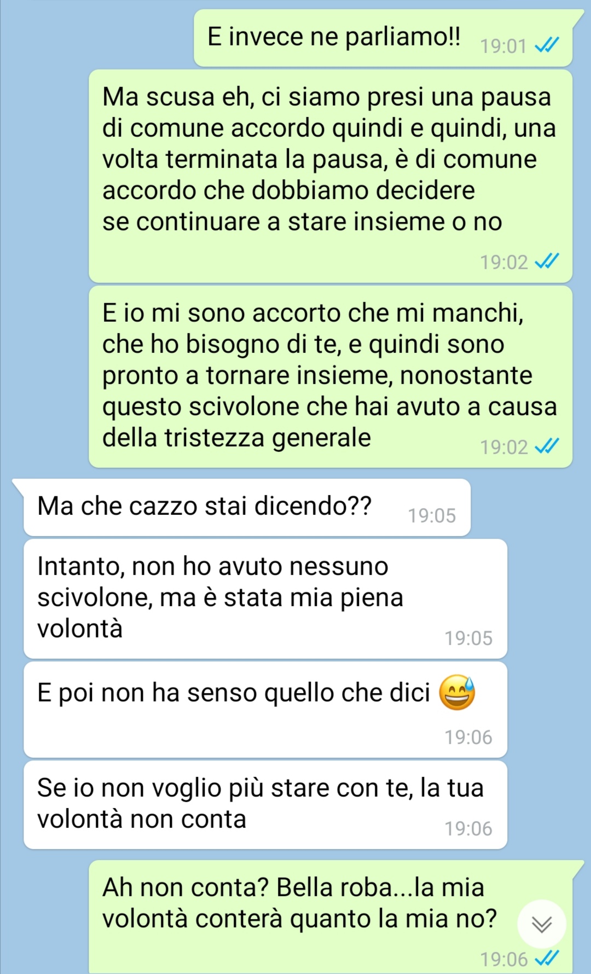This screenshot has width=591, height=974.
Task: Click the 19:02 double checkmarks under 'insieme o no'
Action: click(x=547, y=261)
